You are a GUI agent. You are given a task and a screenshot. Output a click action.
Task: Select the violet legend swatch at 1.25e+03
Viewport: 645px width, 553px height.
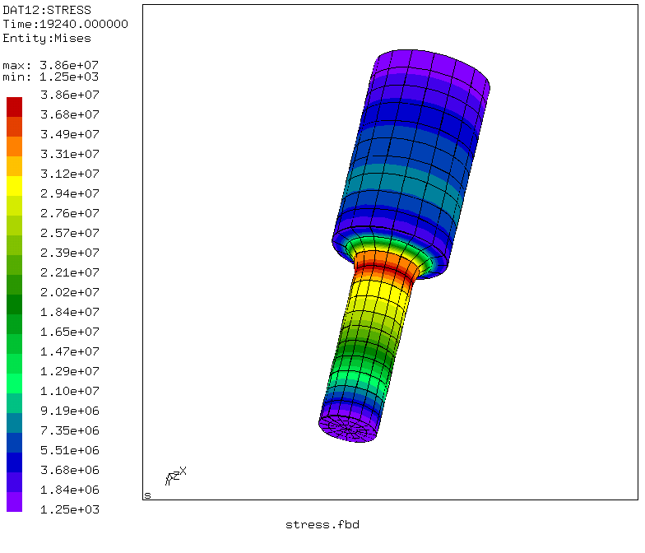(x=15, y=502)
